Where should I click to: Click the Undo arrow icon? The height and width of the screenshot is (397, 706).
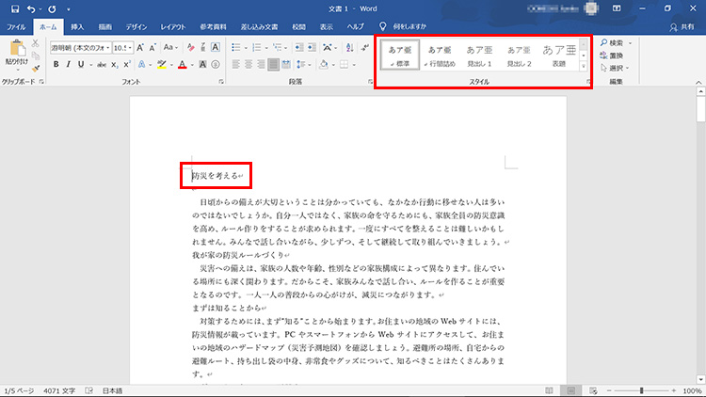click(33, 8)
